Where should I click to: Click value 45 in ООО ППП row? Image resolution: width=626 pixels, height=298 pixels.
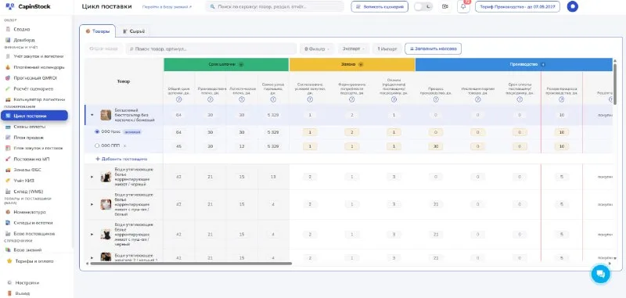pyautogui.click(x=179, y=146)
